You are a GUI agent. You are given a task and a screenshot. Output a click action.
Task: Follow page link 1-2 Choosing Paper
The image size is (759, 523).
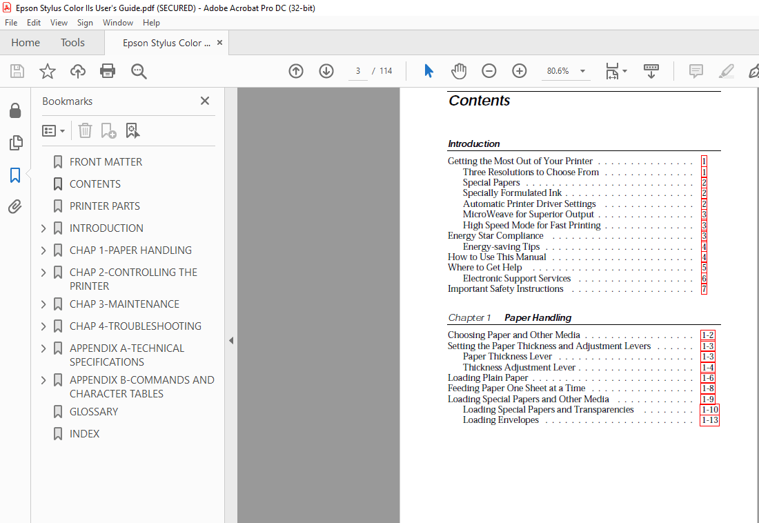[708, 335]
